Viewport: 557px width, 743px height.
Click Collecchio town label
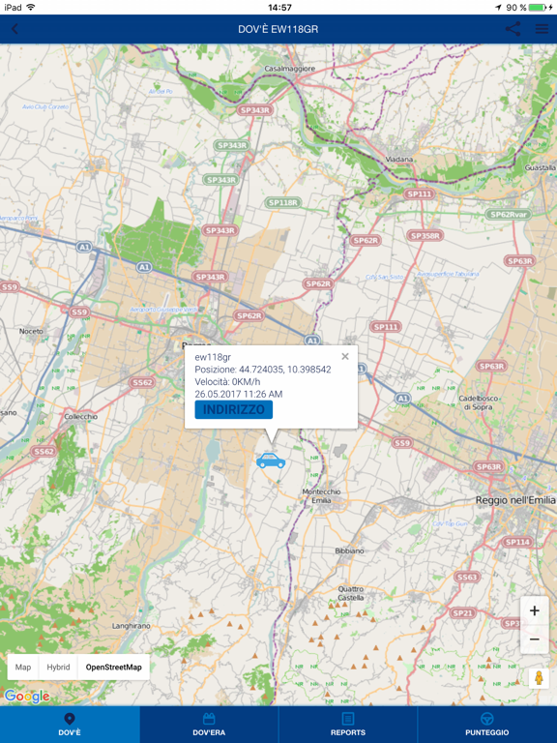click(x=81, y=417)
